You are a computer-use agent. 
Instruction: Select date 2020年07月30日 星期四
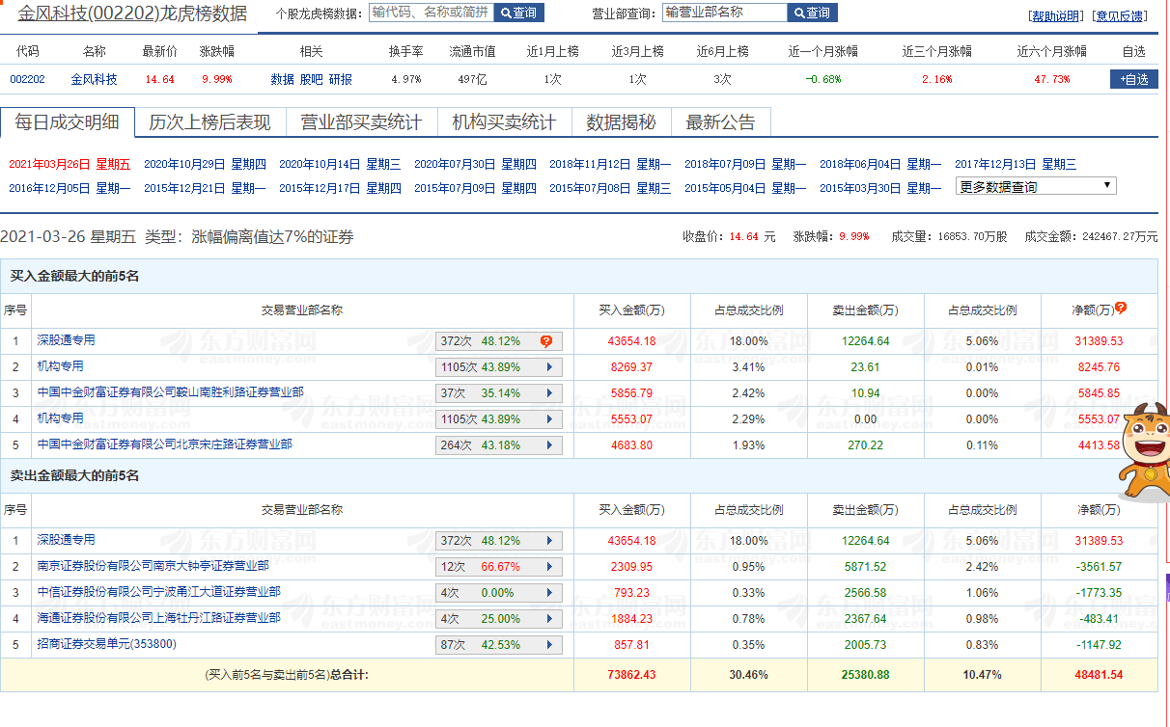click(475, 164)
